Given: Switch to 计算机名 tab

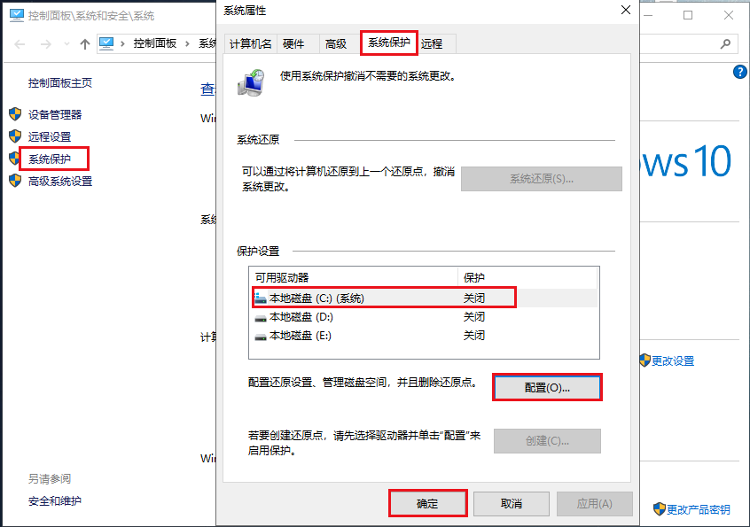Looking at the screenshot, I should (251, 44).
